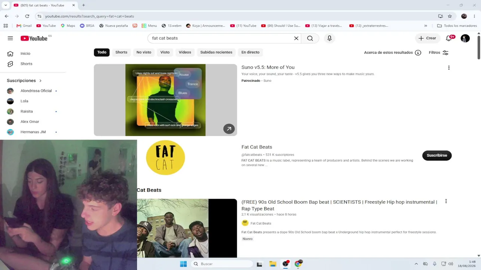481x270 pixels.
Task: Filter results by En directo chip
Action: pyautogui.click(x=250, y=52)
